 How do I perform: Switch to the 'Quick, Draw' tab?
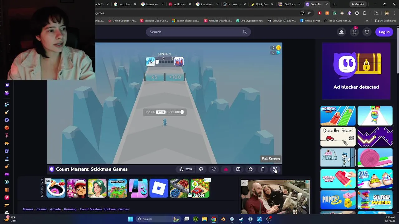(x=262, y=4)
